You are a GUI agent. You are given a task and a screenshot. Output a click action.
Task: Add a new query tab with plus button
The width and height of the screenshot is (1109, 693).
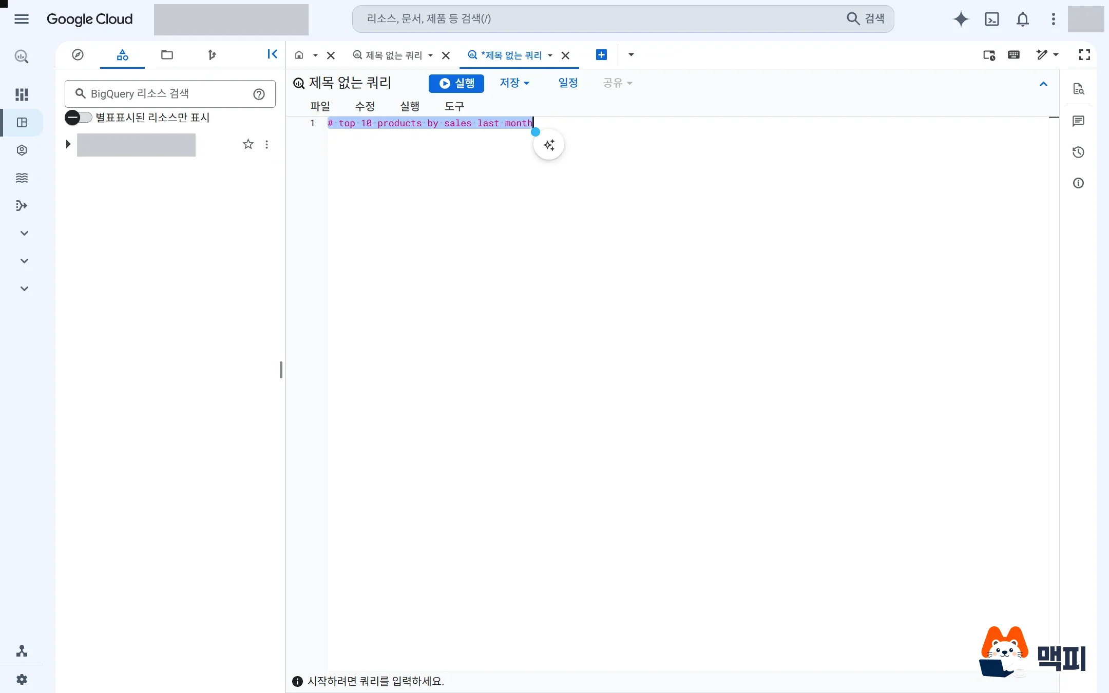pos(601,55)
